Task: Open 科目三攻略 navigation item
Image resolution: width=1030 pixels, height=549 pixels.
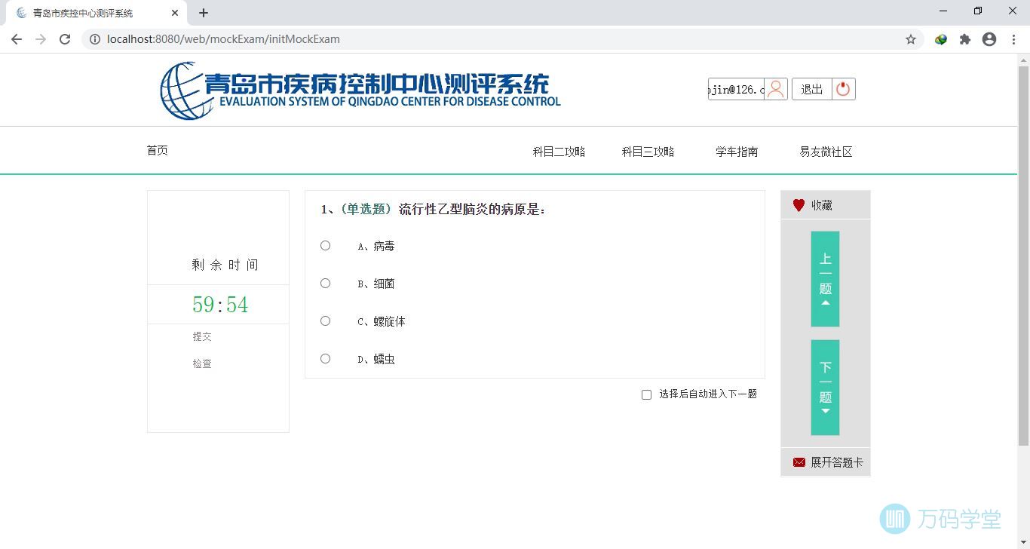Action: coord(648,152)
